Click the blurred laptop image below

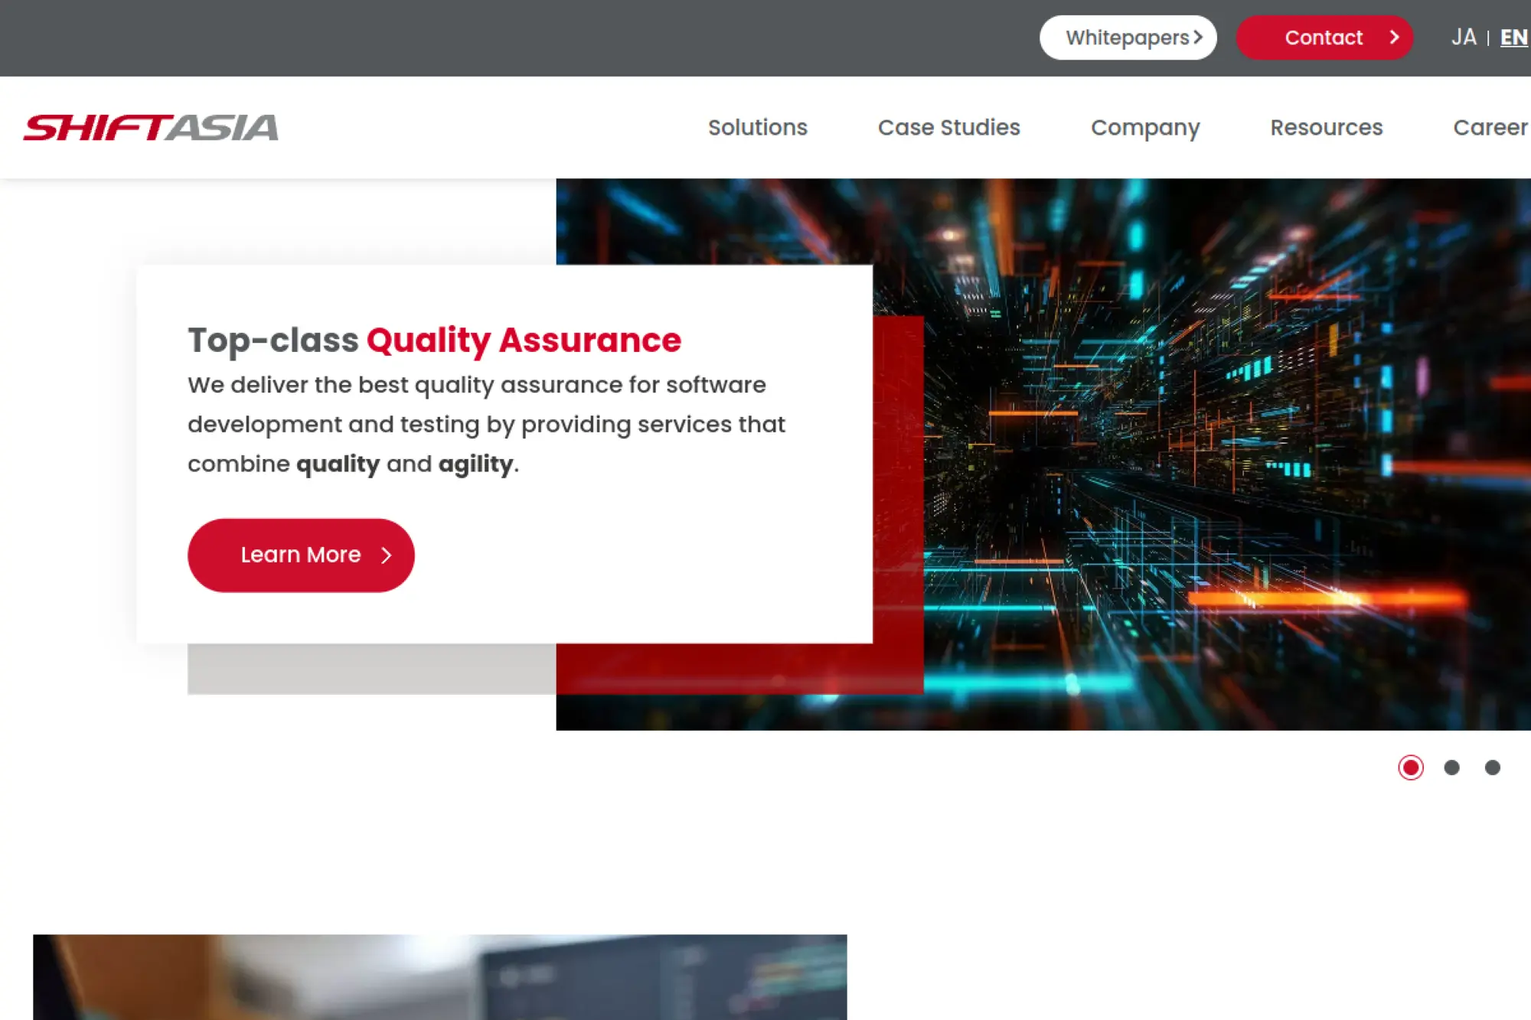[439, 977]
